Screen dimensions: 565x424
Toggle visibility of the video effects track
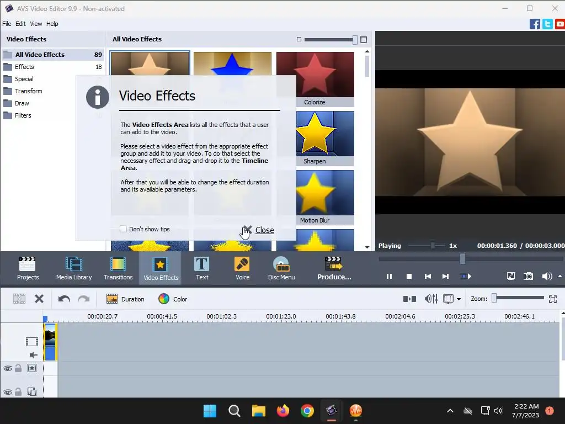tap(8, 368)
